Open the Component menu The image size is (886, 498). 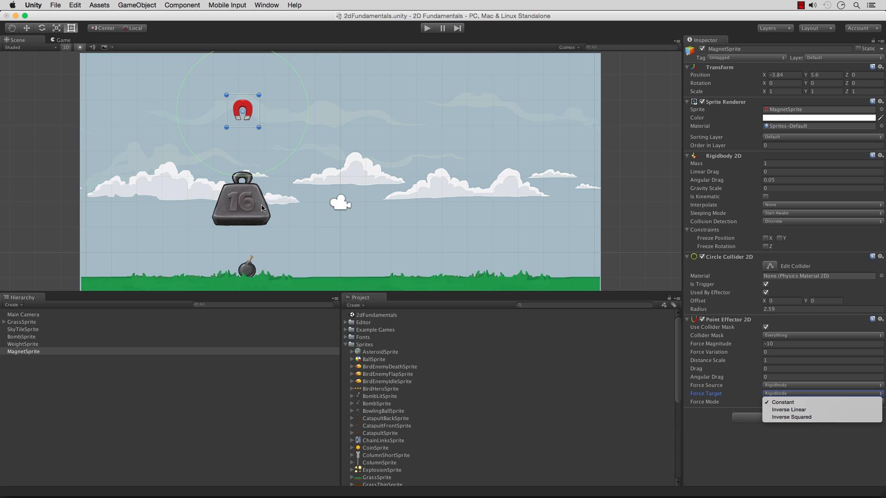point(182,5)
